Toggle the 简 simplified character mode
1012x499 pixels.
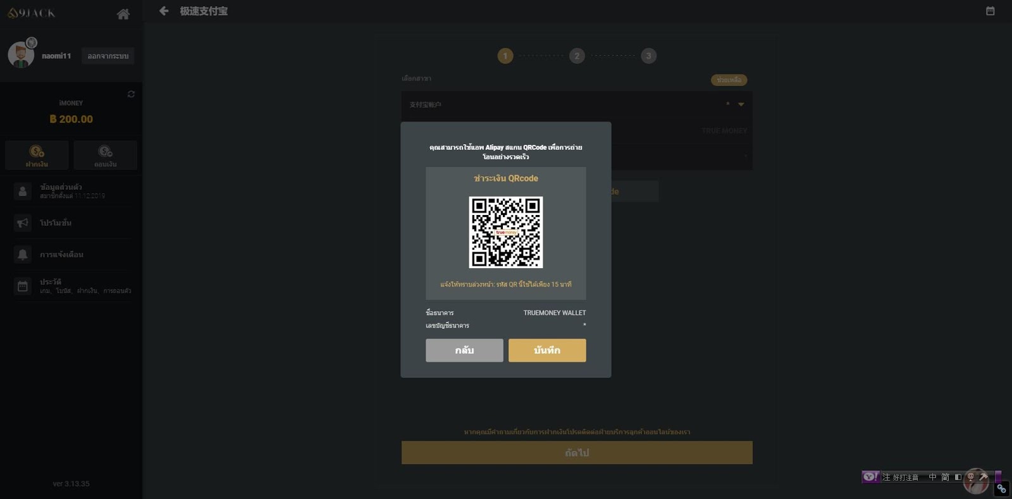point(945,477)
